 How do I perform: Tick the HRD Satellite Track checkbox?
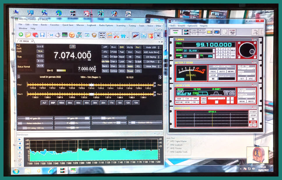[168, 152]
